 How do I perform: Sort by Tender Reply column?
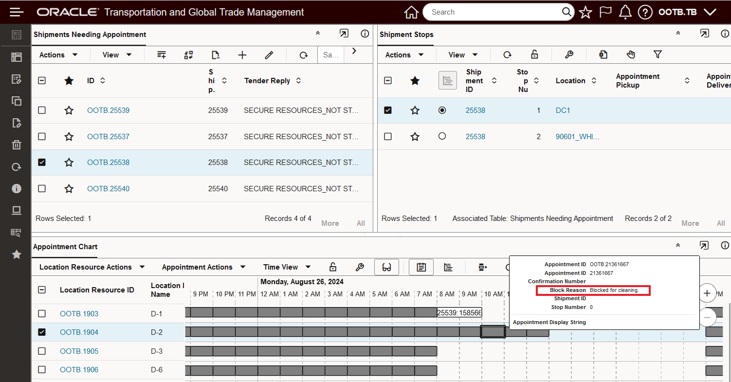coord(298,81)
